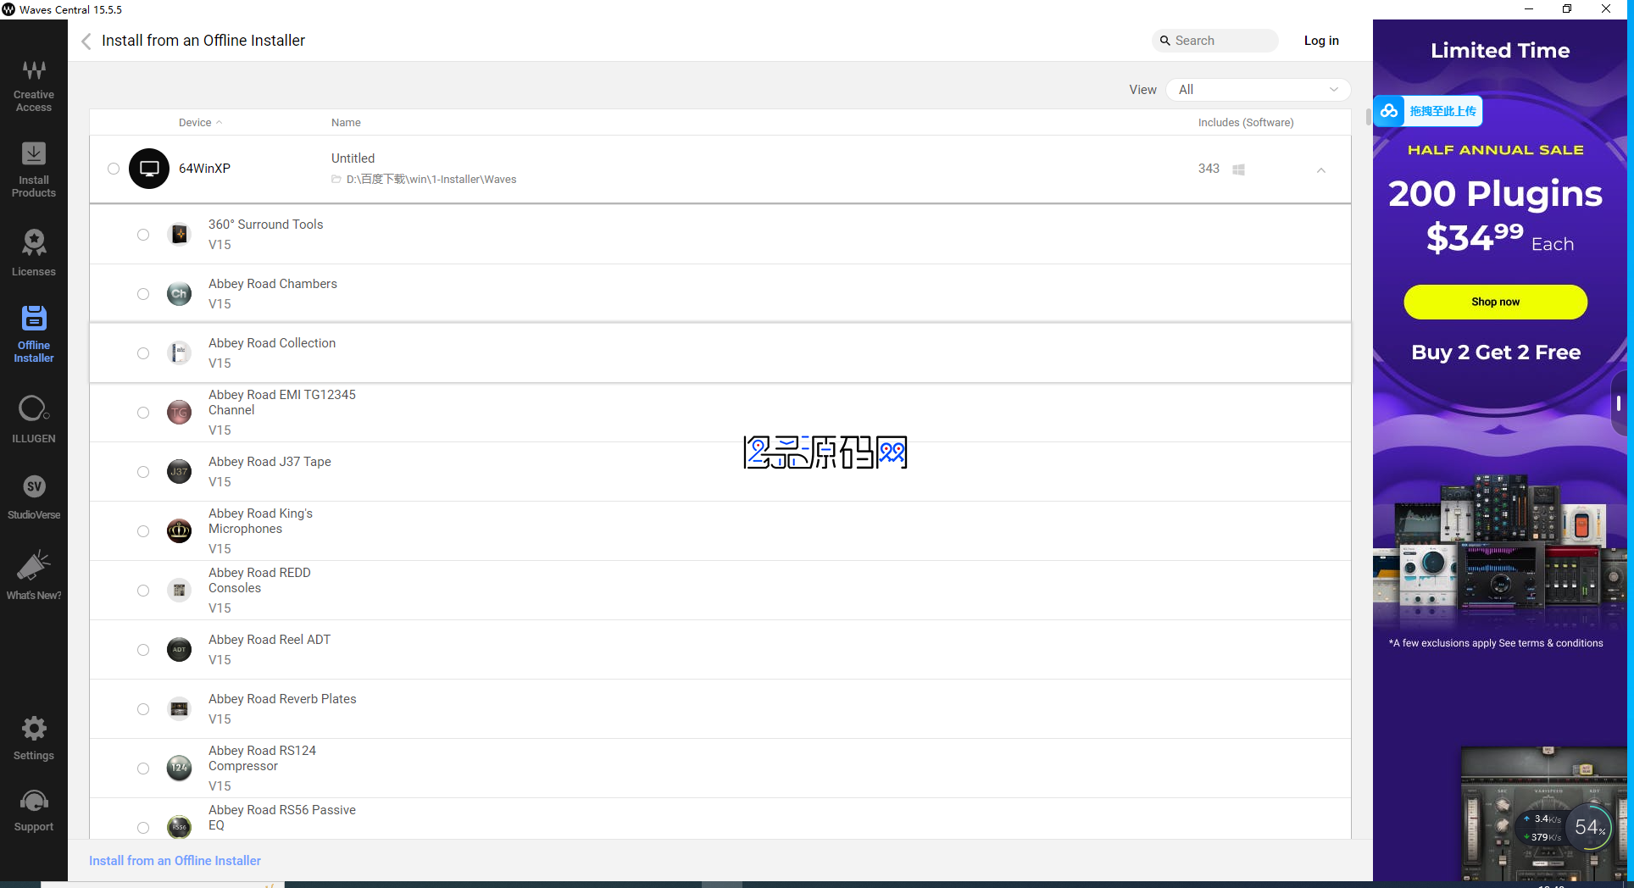
Task: Open the ILLUGEN section
Action: point(34,419)
